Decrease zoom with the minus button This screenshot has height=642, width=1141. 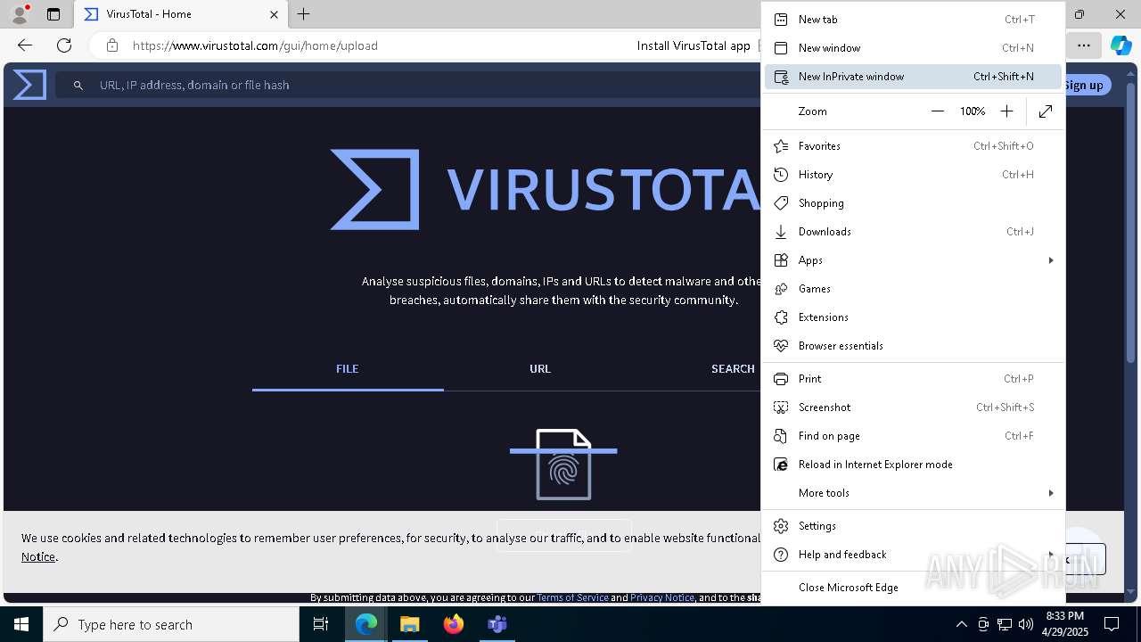[x=937, y=111]
